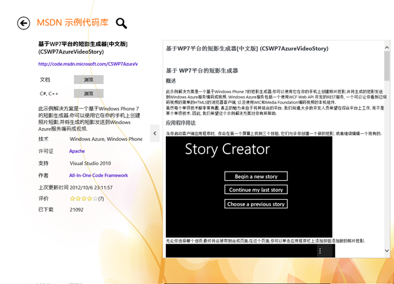The height and width of the screenshot is (284, 394).
Task: Click the 浏览 button beside C#, C++
Action: click(89, 93)
